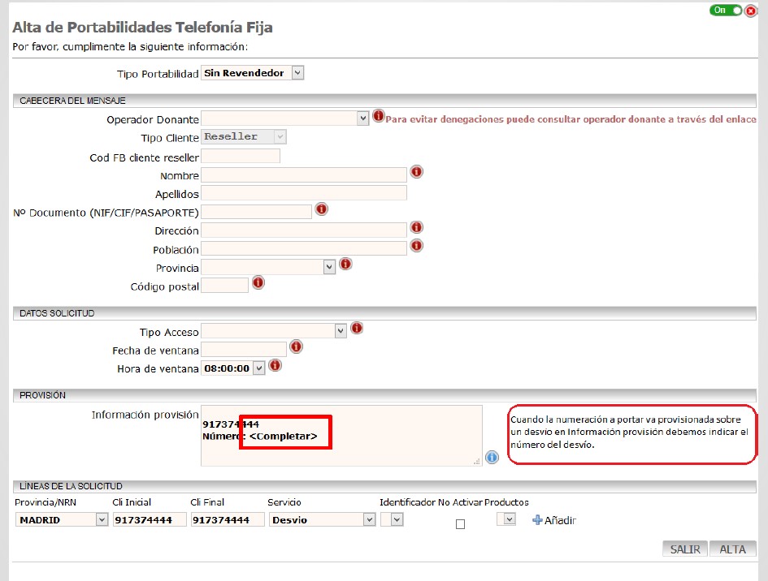Click the SALIR button
Image resolution: width=768 pixels, height=581 pixels.
tap(685, 549)
